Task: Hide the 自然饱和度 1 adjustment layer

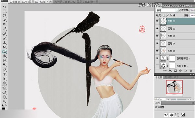Action: [x=157, y=58]
